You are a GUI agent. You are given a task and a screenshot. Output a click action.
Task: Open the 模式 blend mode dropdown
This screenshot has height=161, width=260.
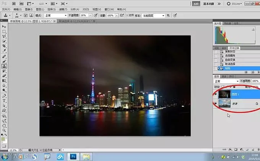(x=55, y=15)
